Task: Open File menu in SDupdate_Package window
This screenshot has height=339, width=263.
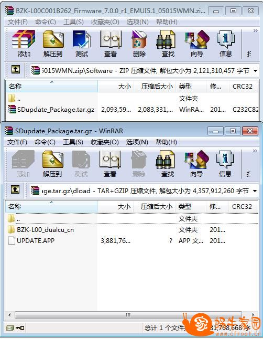Action: click(x=17, y=142)
